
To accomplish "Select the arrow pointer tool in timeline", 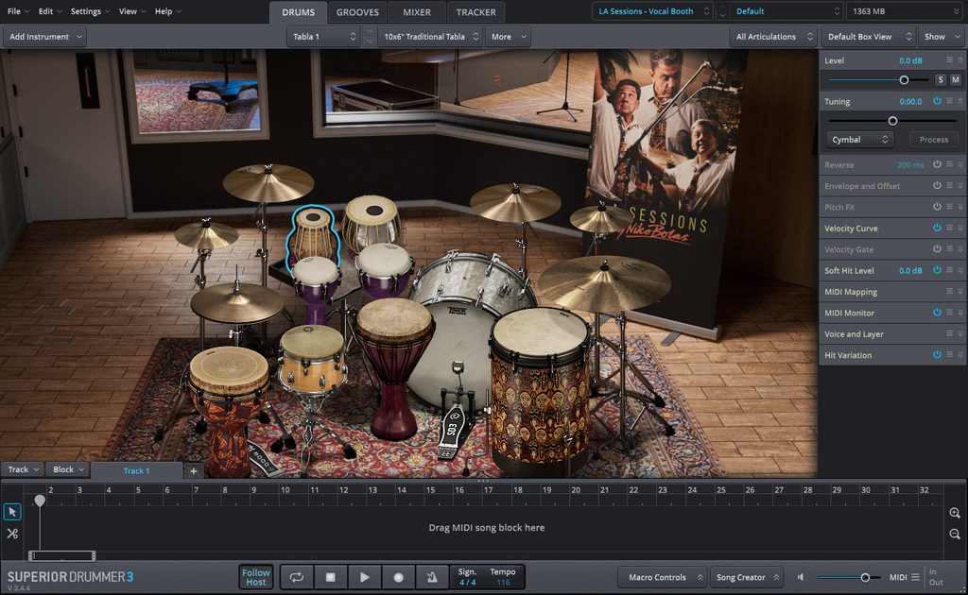I will (x=12, y=512).
